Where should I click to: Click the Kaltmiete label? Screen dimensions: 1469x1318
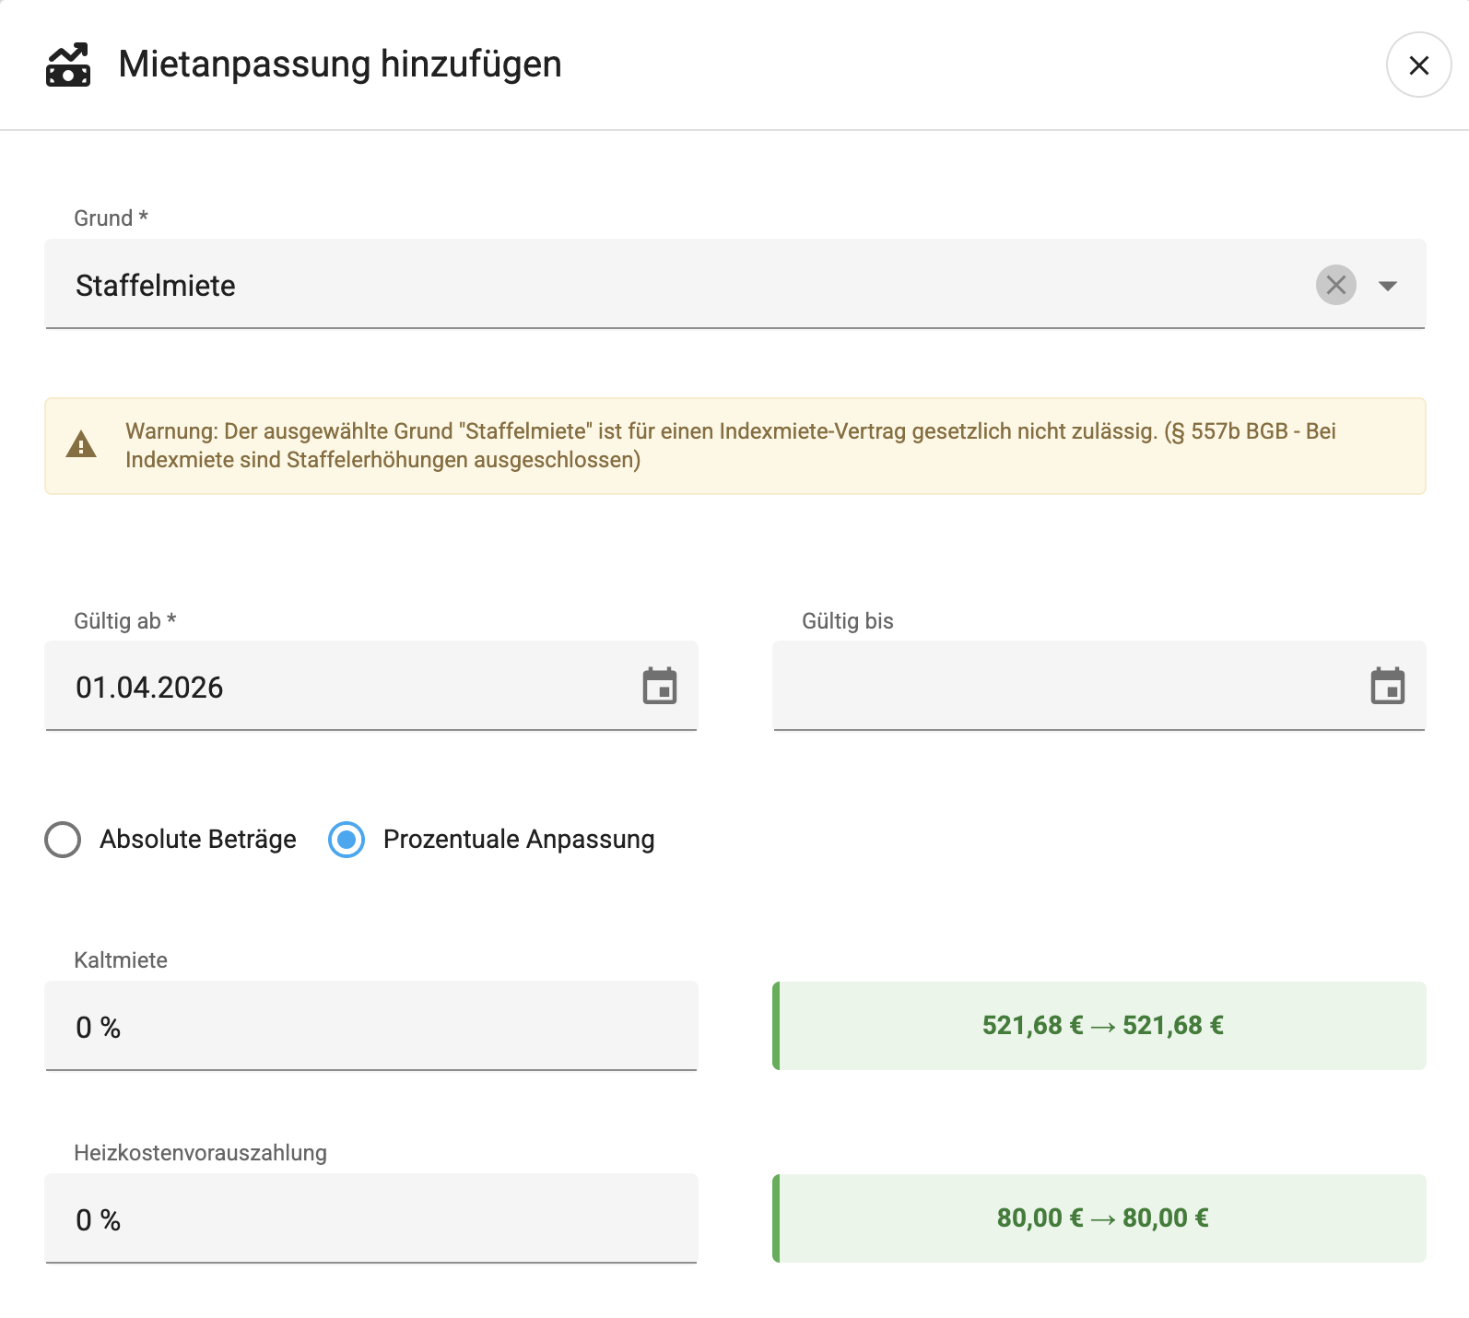(x=121, y=960)
